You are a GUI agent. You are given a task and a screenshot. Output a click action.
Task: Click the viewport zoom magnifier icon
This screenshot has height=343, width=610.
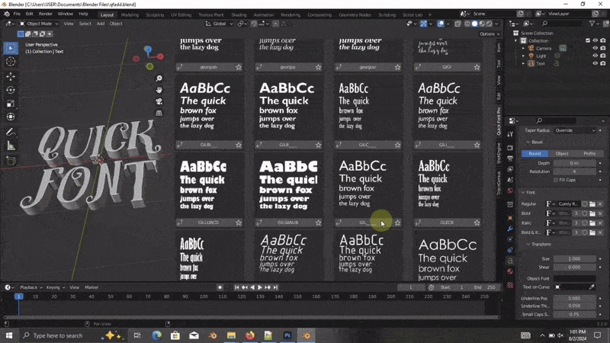tap(159, 79)
